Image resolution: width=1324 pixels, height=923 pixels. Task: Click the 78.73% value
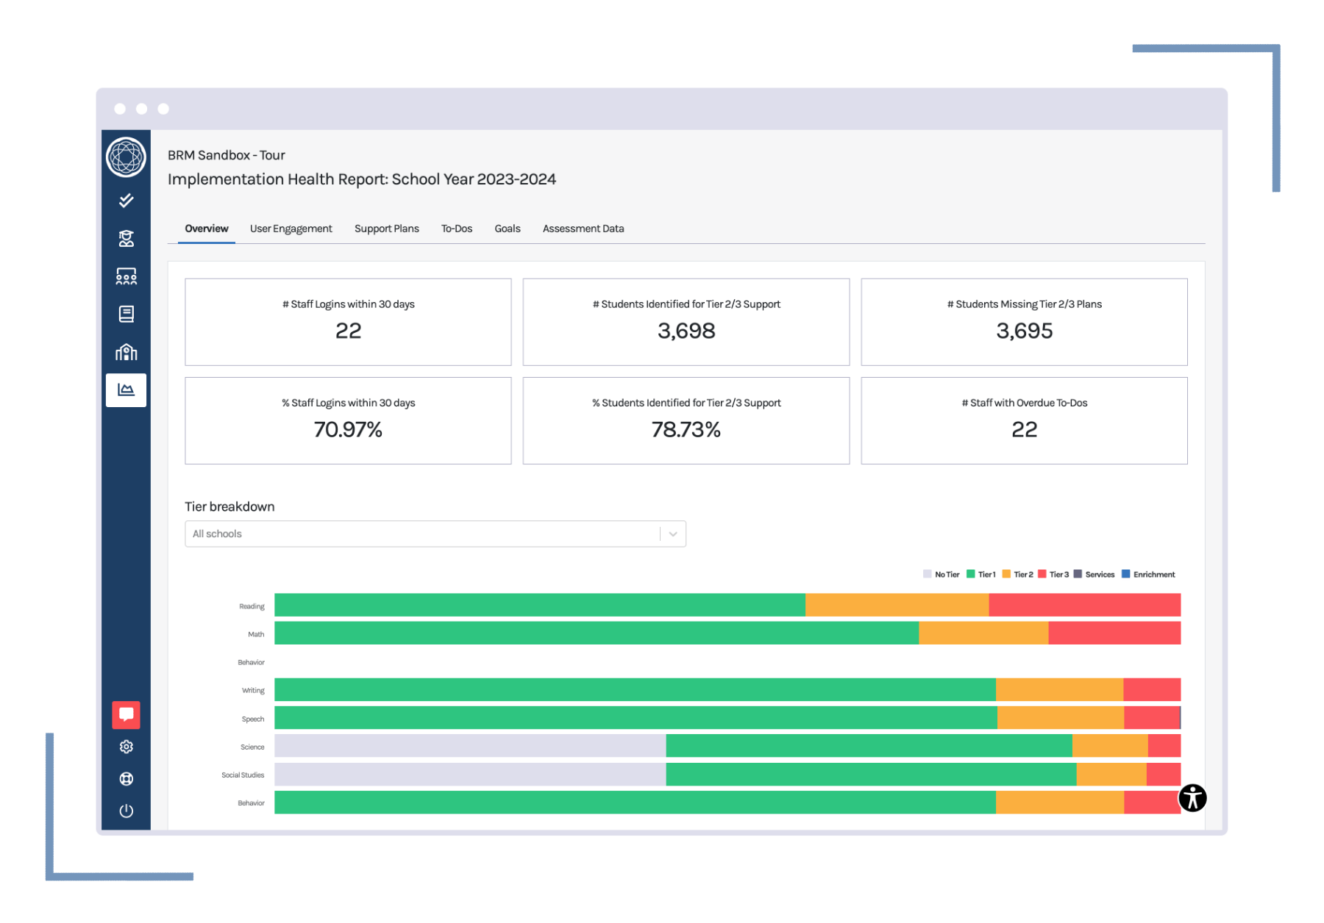tap(686, 429)
